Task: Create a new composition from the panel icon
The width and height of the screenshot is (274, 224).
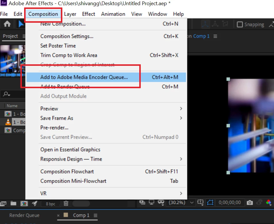Action: click(24, 203)
